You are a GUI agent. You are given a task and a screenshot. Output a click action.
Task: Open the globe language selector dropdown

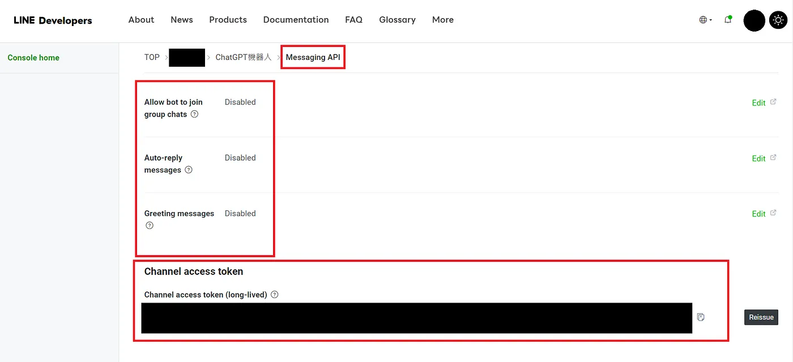click(705, 20)
